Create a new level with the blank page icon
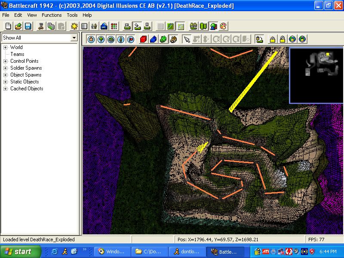 [x=8, y=26]
